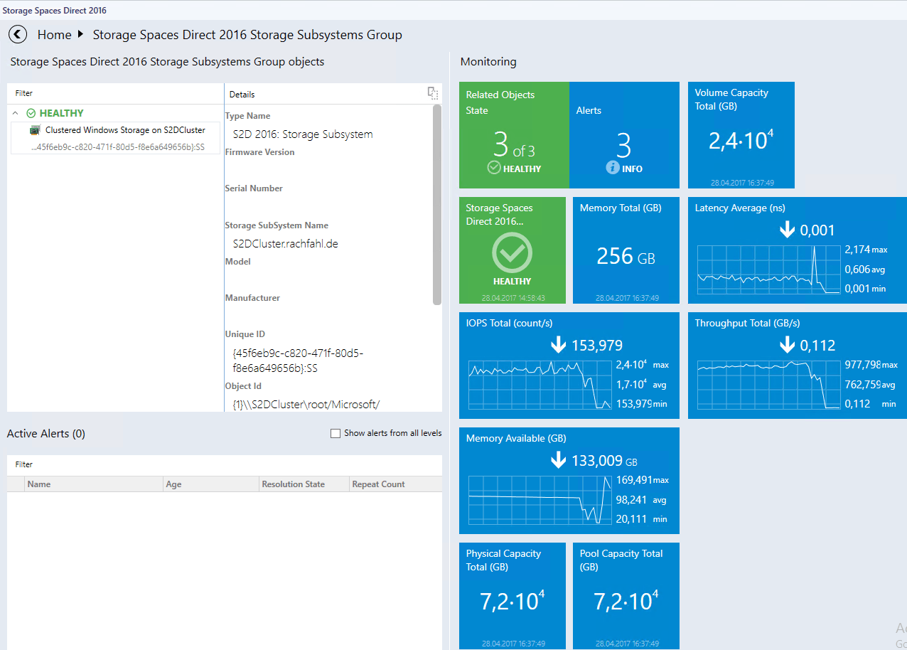Click the Object Id value starting with {1}\\S2DCluster

(x=306, y=405)
